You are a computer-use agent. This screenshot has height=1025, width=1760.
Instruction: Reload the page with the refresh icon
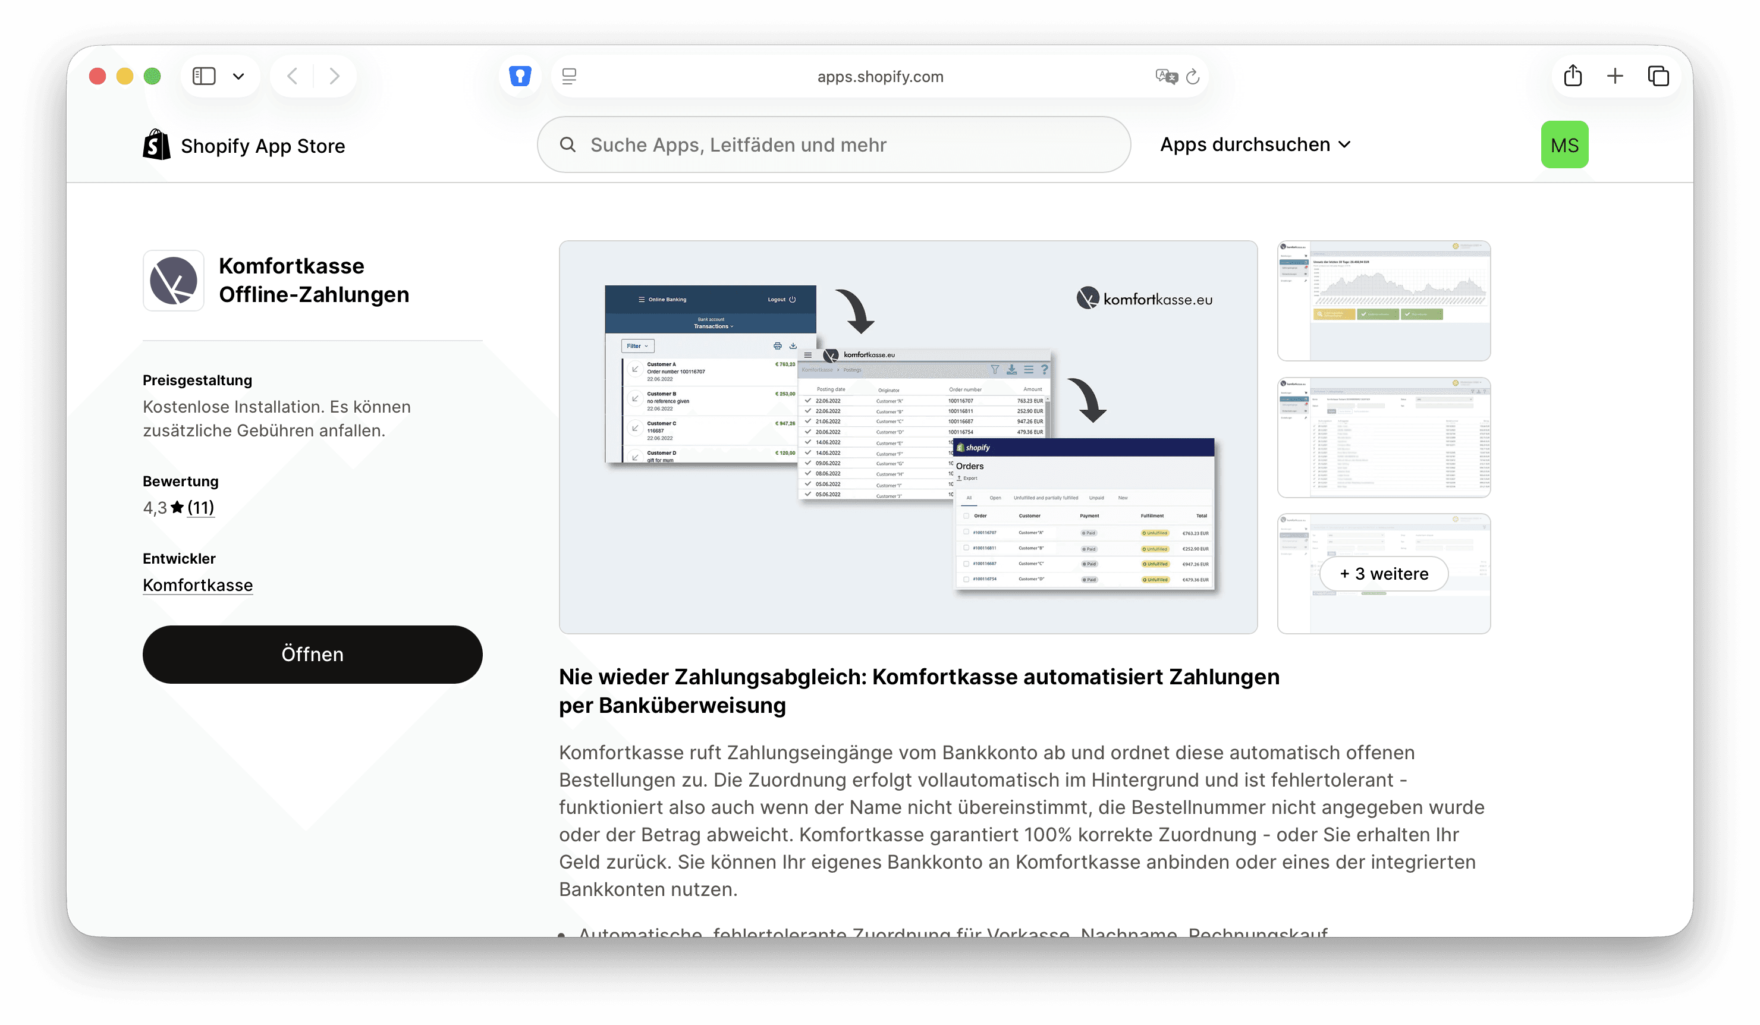1193,76
